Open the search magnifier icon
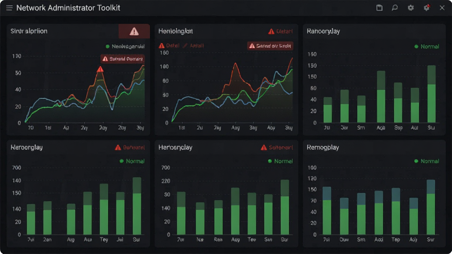 (395, 8)
